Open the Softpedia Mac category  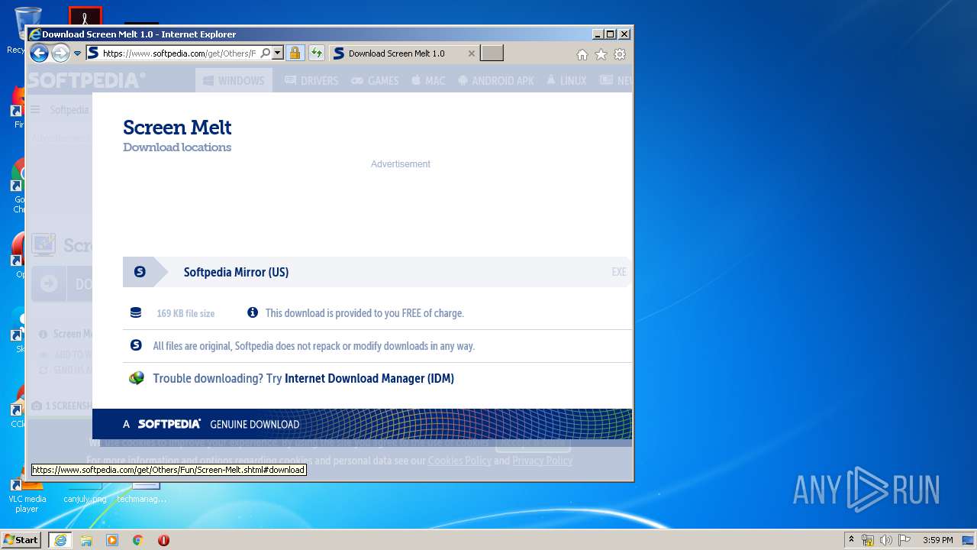tap(428, 80)
